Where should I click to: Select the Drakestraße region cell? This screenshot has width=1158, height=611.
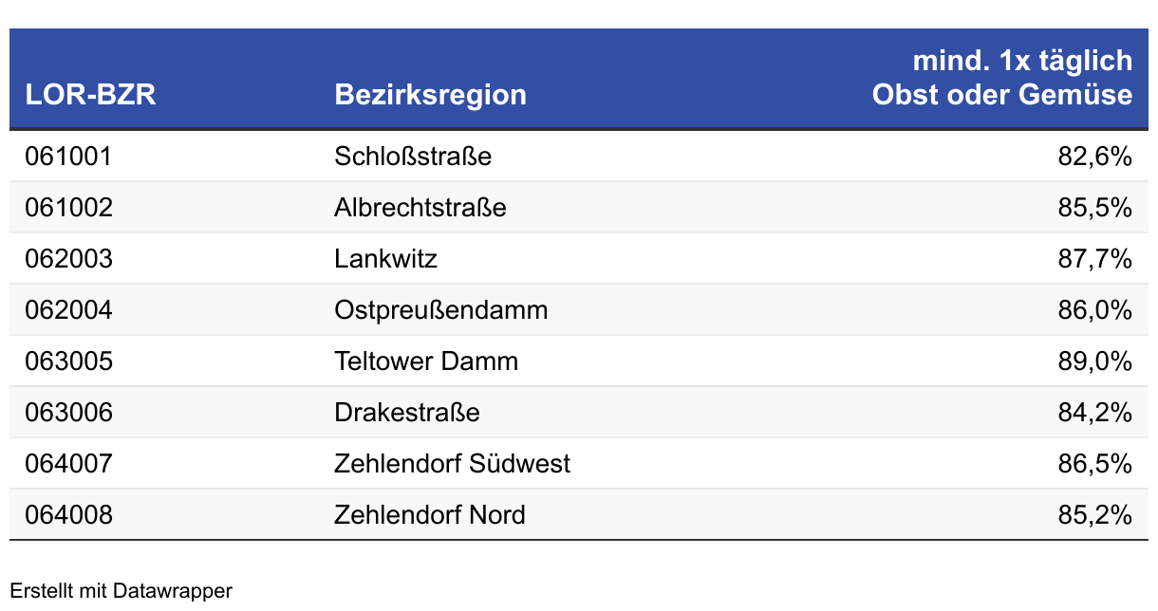tap(407, 413)
